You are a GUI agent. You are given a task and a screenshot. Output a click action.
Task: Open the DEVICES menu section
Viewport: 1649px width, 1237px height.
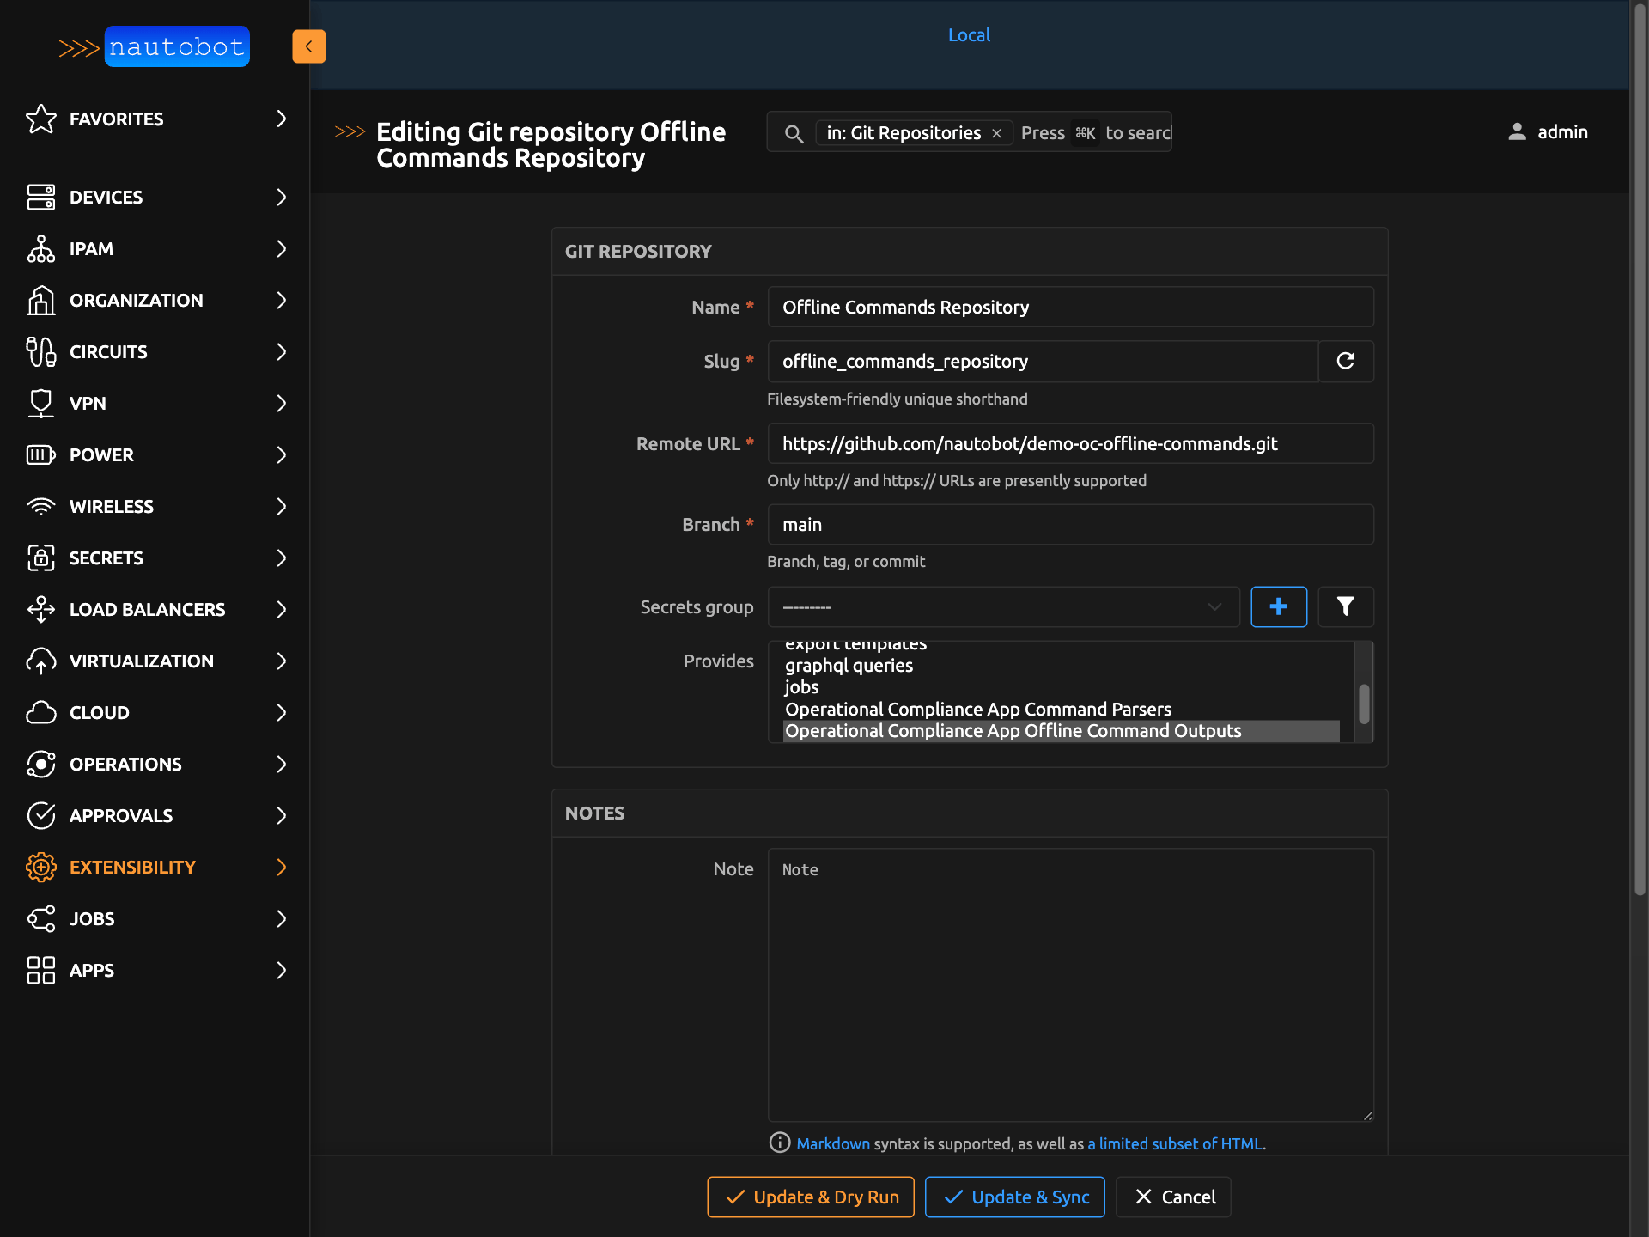click(x=155, y=197)
